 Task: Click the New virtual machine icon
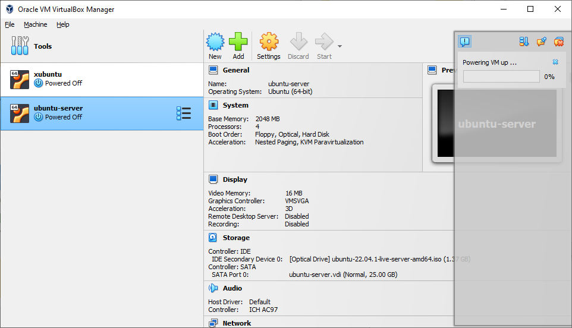tap(215, 42)
